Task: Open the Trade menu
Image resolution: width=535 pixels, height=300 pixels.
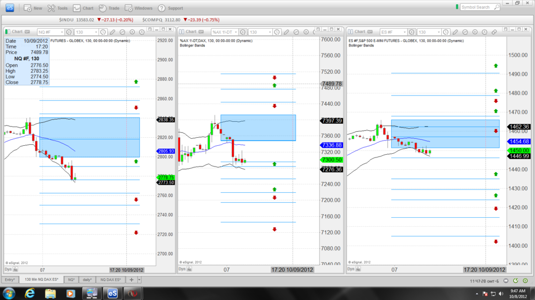Action: point(109,8)
